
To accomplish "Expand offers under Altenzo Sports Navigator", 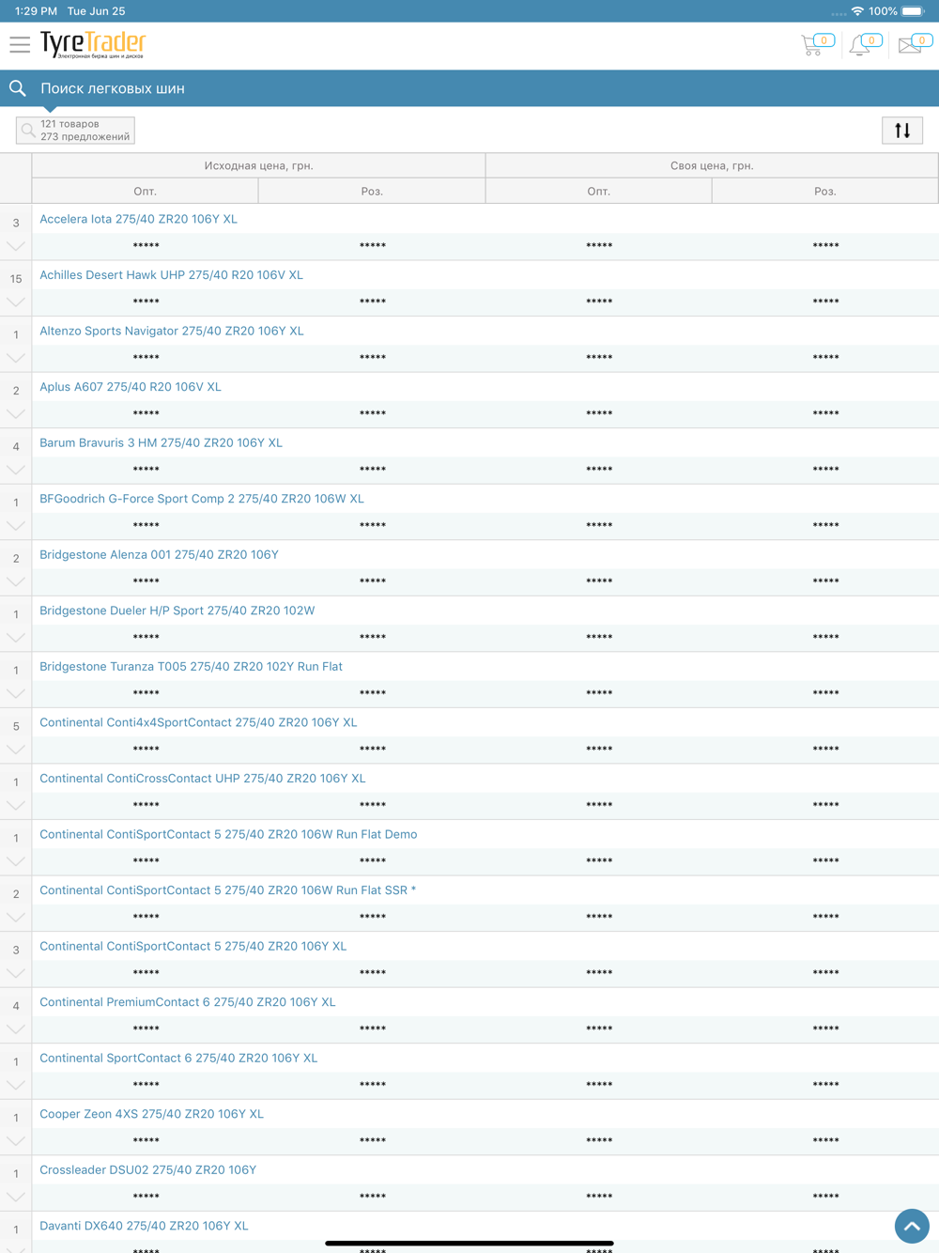I will click(x=16, y=358).
